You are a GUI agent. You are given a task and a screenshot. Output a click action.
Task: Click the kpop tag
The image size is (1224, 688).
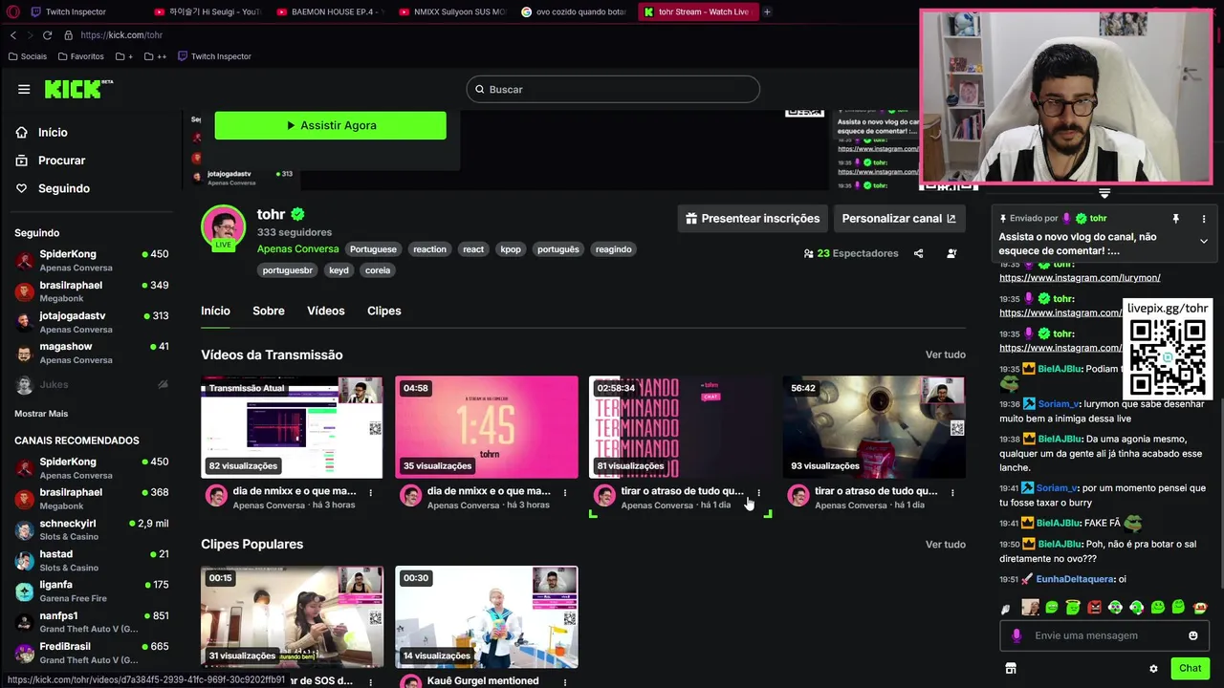511,249
